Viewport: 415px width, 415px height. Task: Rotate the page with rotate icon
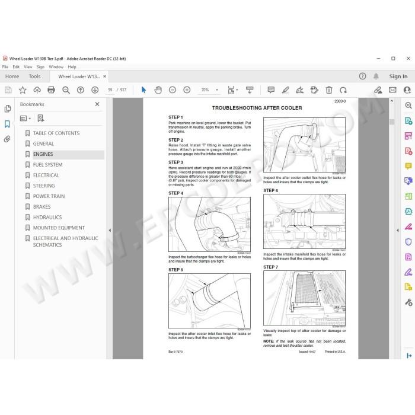[343, 90]
